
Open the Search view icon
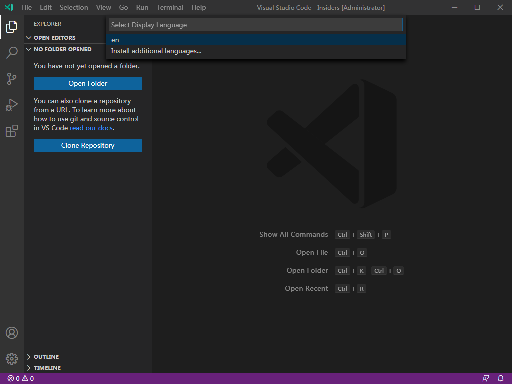(x=12, y=52)
